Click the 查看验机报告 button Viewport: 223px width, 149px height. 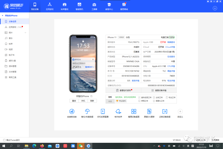click(x=124, y=90)
